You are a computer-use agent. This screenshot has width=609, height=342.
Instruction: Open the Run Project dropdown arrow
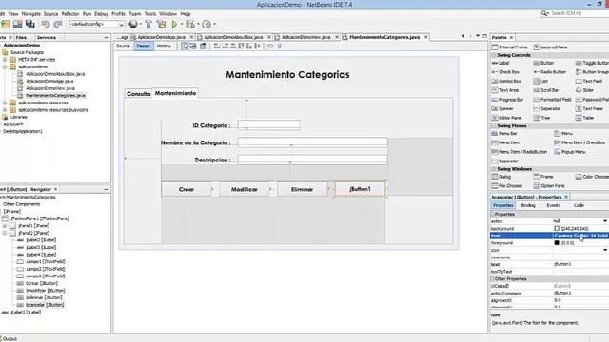click(181, 25)
